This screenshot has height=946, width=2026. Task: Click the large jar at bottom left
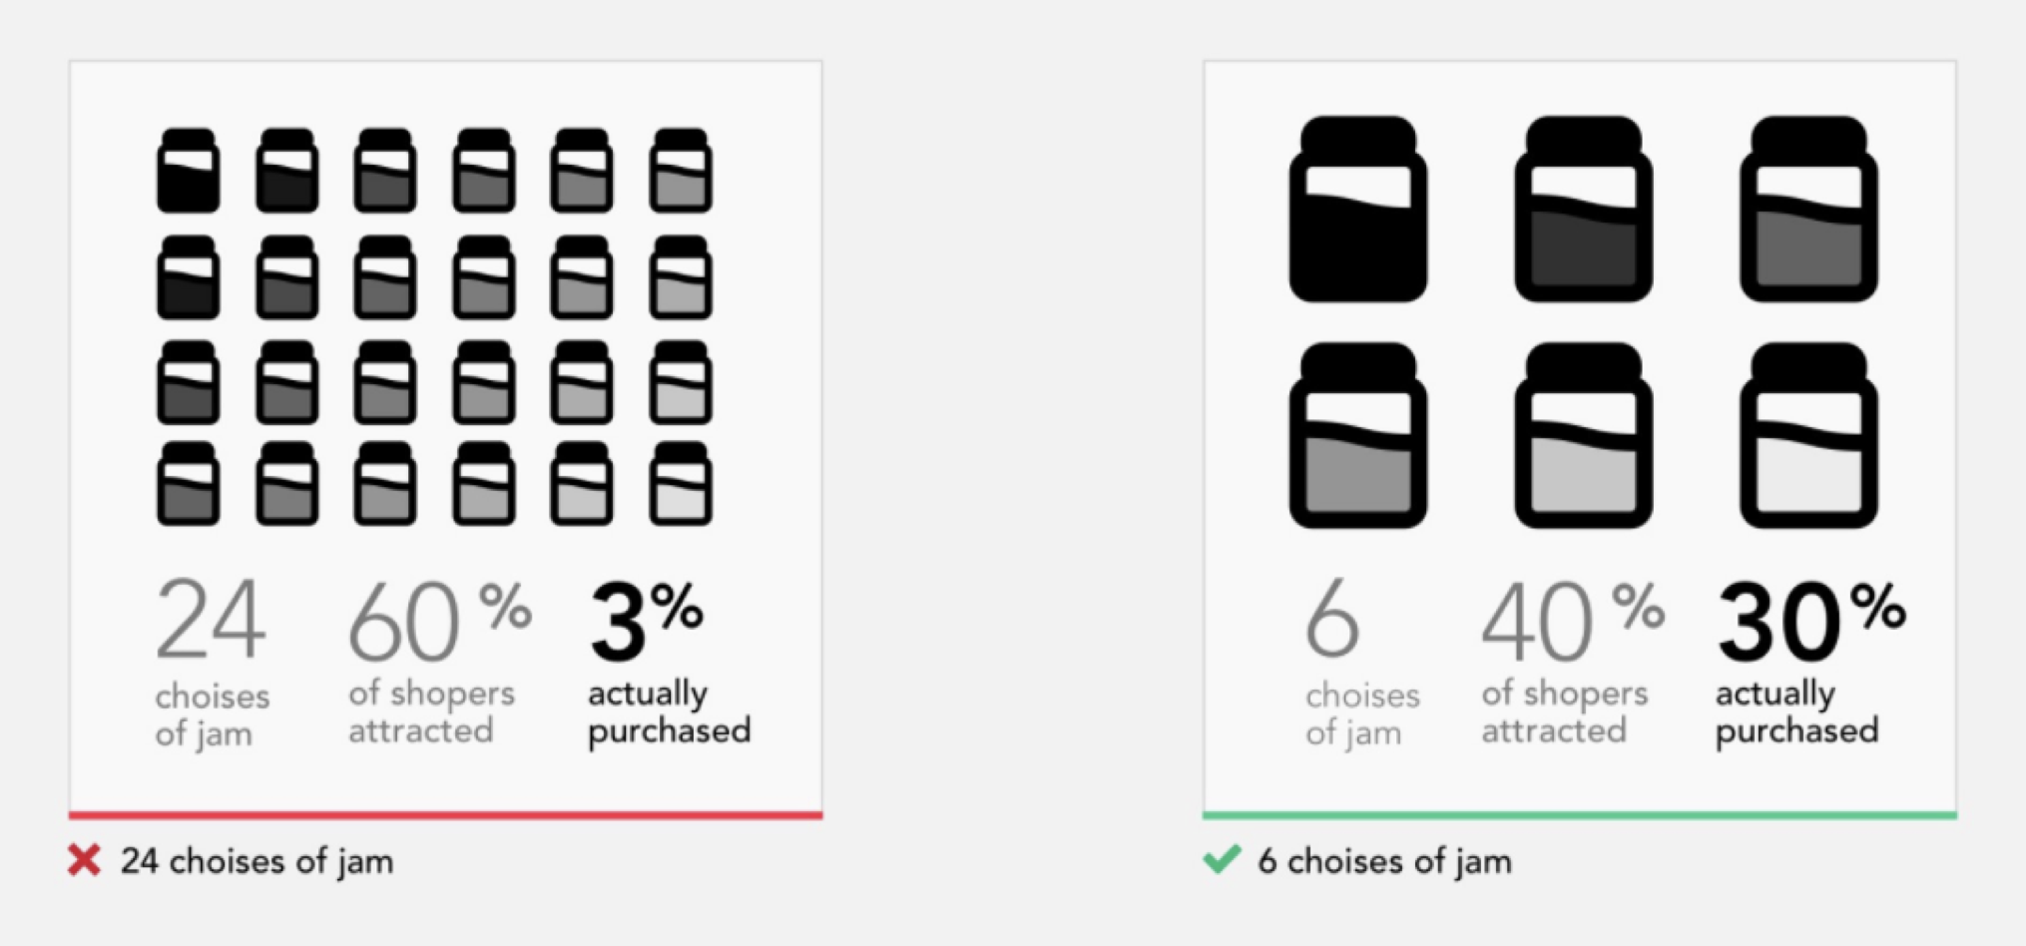[1357, 435]
